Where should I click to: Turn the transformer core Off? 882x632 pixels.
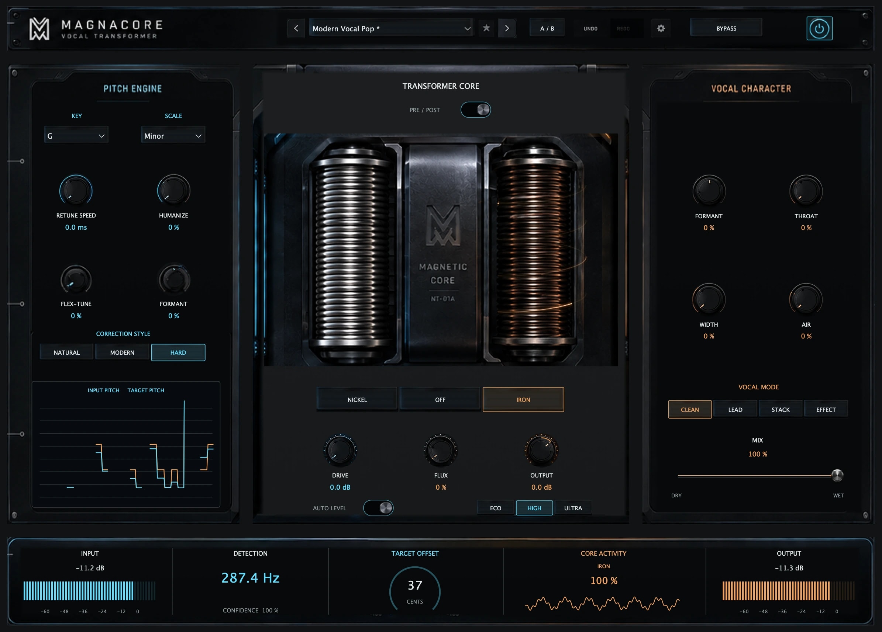440,399
